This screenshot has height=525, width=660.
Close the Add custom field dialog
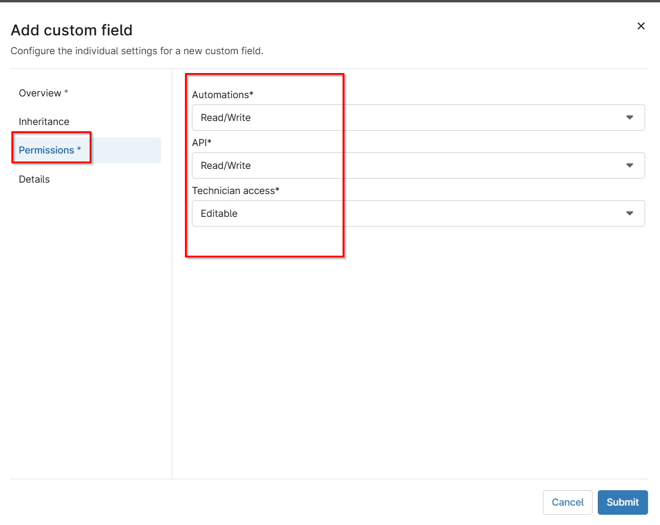coord(641,26)
